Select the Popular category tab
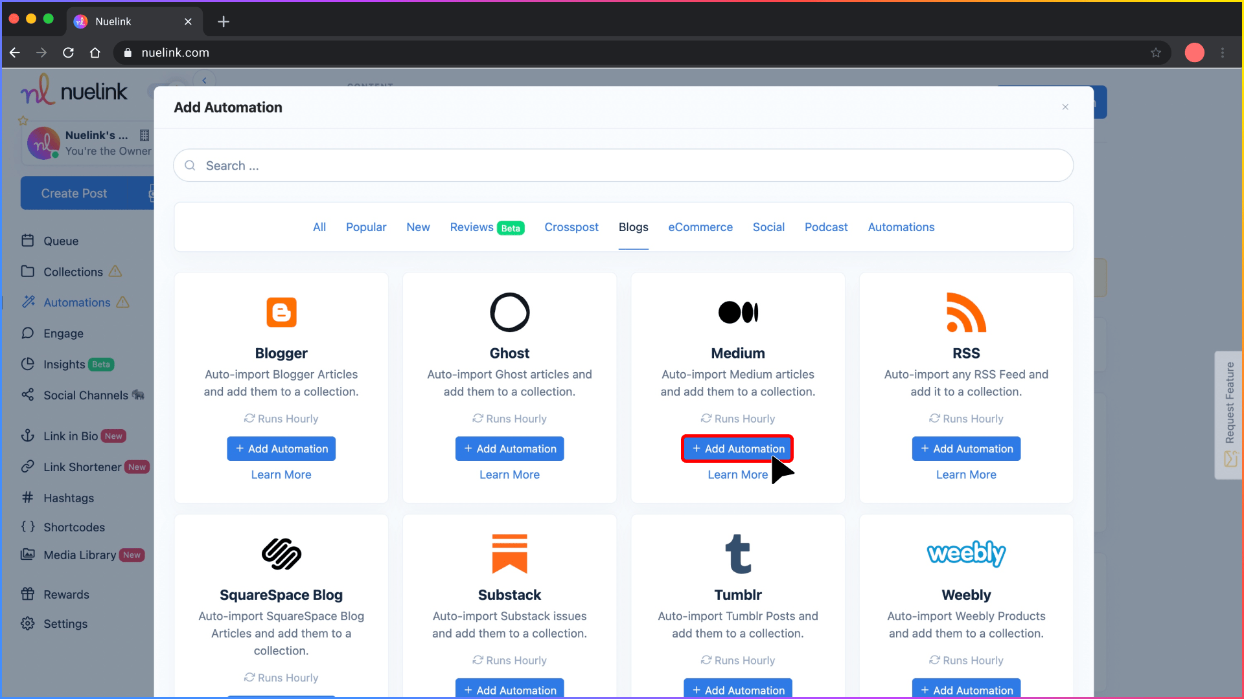The image size is (1244, 699). (x=366, y=227)
